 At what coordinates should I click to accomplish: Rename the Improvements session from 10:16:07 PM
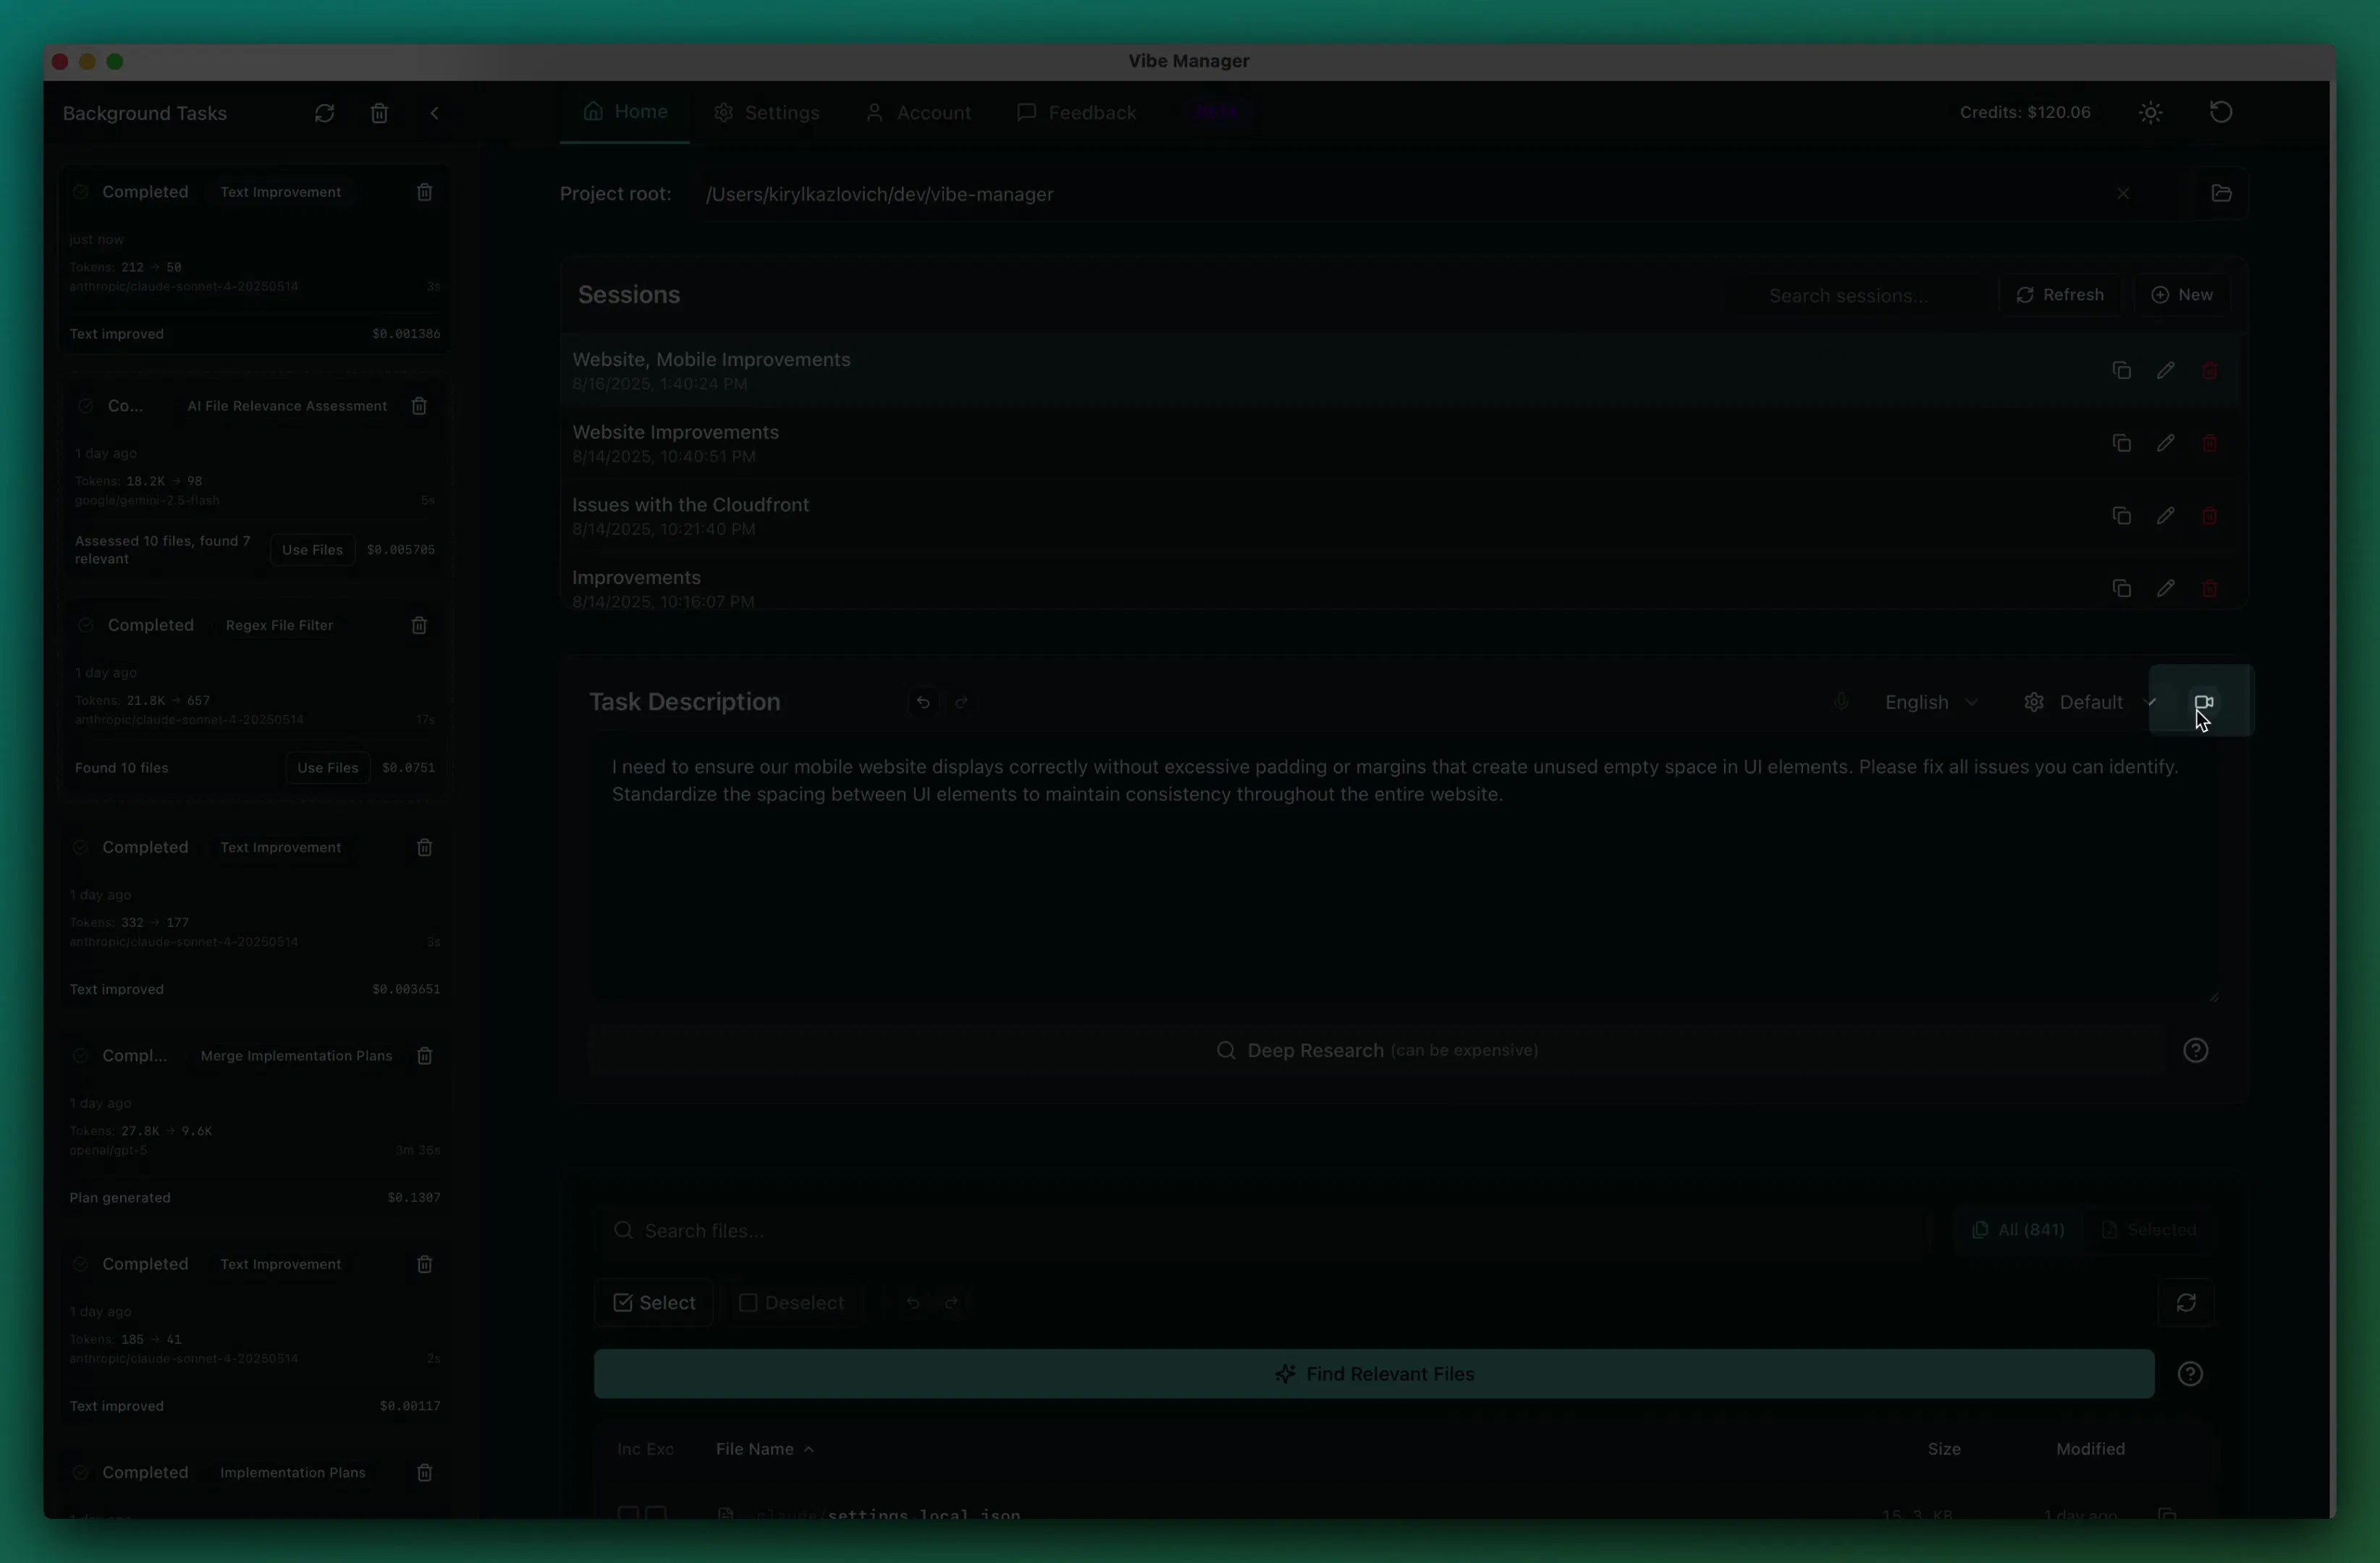[x=2165, y=588]
